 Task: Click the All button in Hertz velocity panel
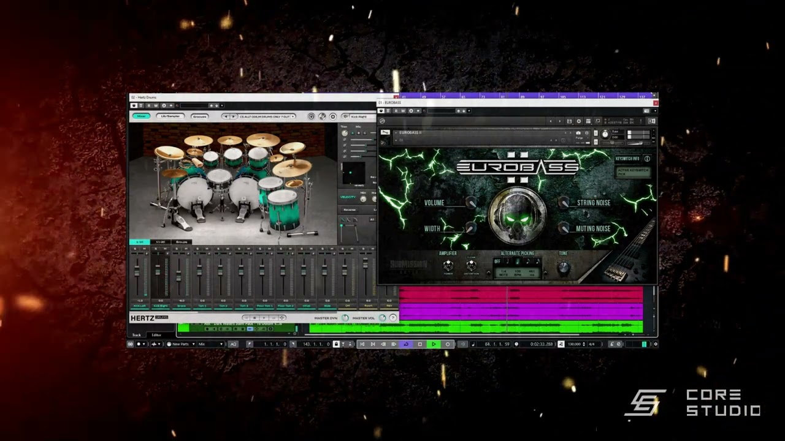click(372, 219)
